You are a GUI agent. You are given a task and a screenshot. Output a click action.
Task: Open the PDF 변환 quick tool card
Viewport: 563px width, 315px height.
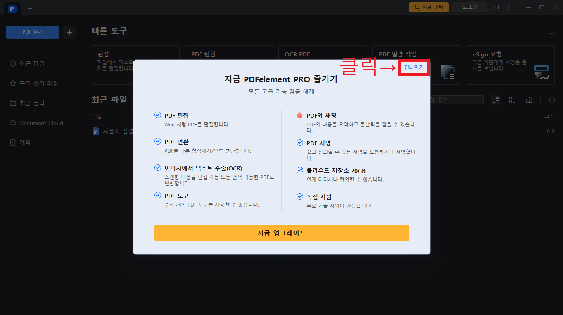[229, 65]
